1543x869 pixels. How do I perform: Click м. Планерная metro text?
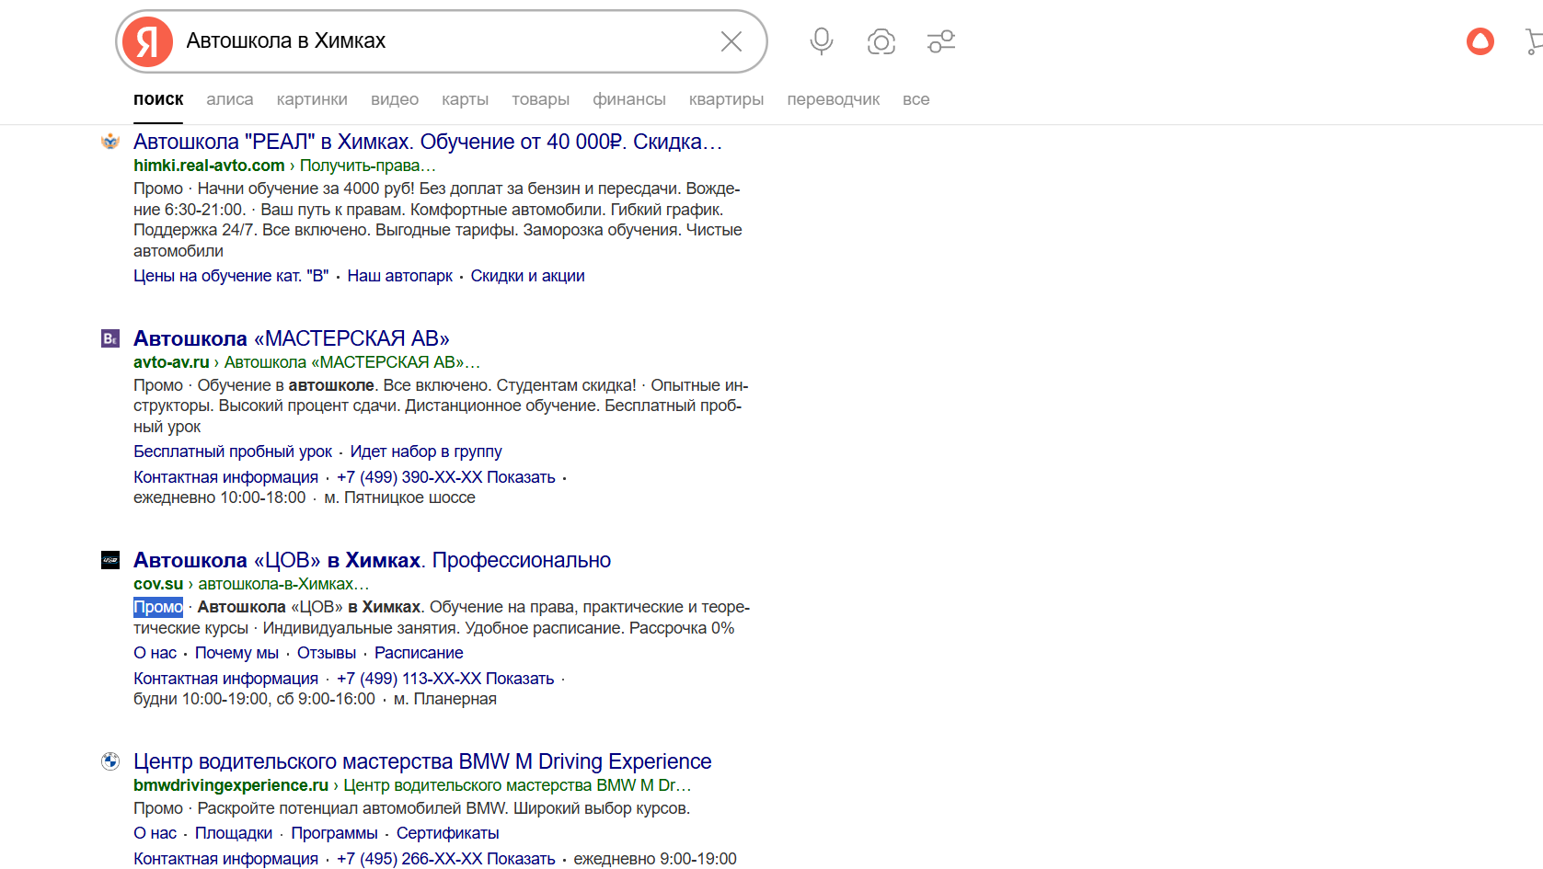coord(445,699)
